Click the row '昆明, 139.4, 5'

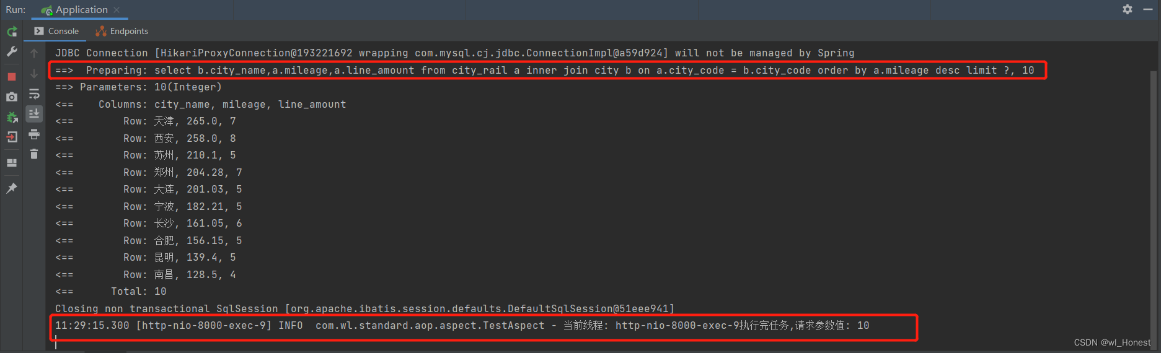click(x=146, y=258)
